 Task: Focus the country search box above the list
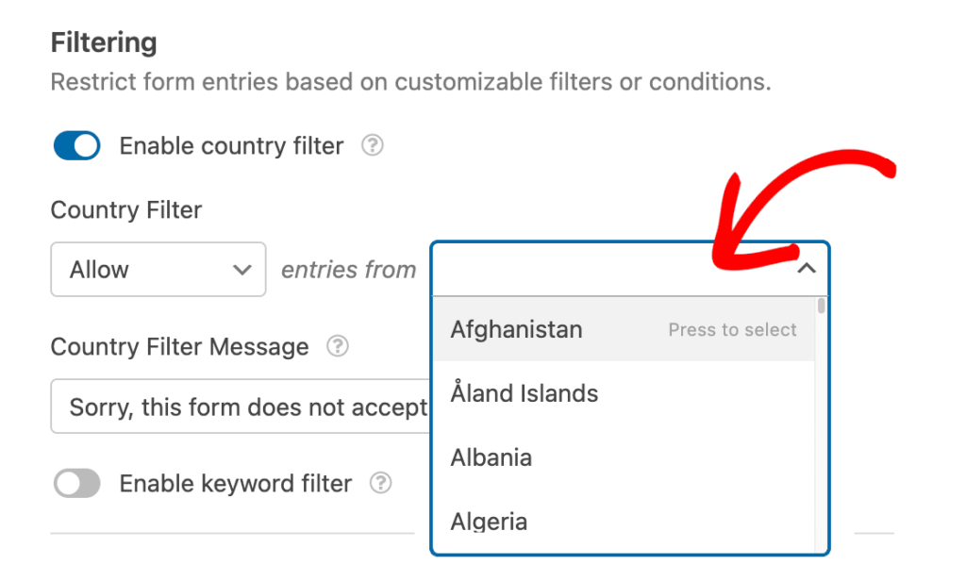pos(616,269)
